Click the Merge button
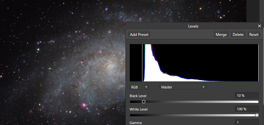The width and height of the screenshot is (264, 125). pyautogui.click(x=221, y=34)
